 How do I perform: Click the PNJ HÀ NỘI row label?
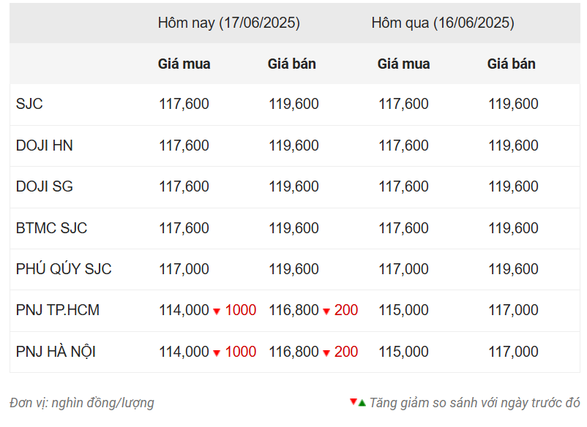[x=56, y=352]
